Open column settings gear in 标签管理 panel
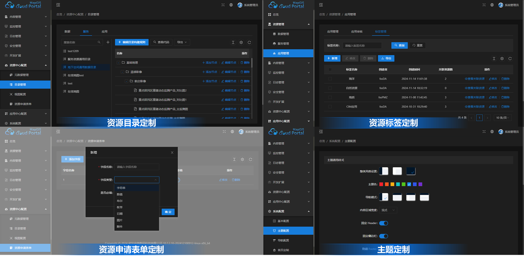This screenshot has height=265, width=524. tap(502, 59)
